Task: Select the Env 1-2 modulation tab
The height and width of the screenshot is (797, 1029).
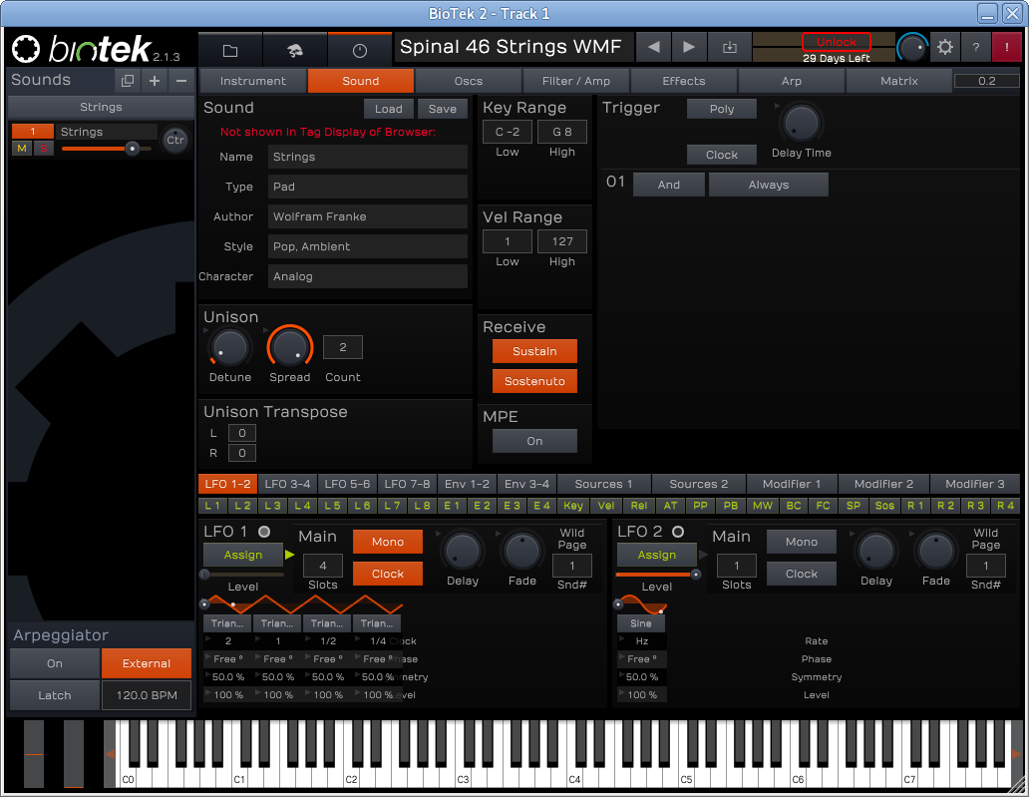Action: click(x=467, y=484)
